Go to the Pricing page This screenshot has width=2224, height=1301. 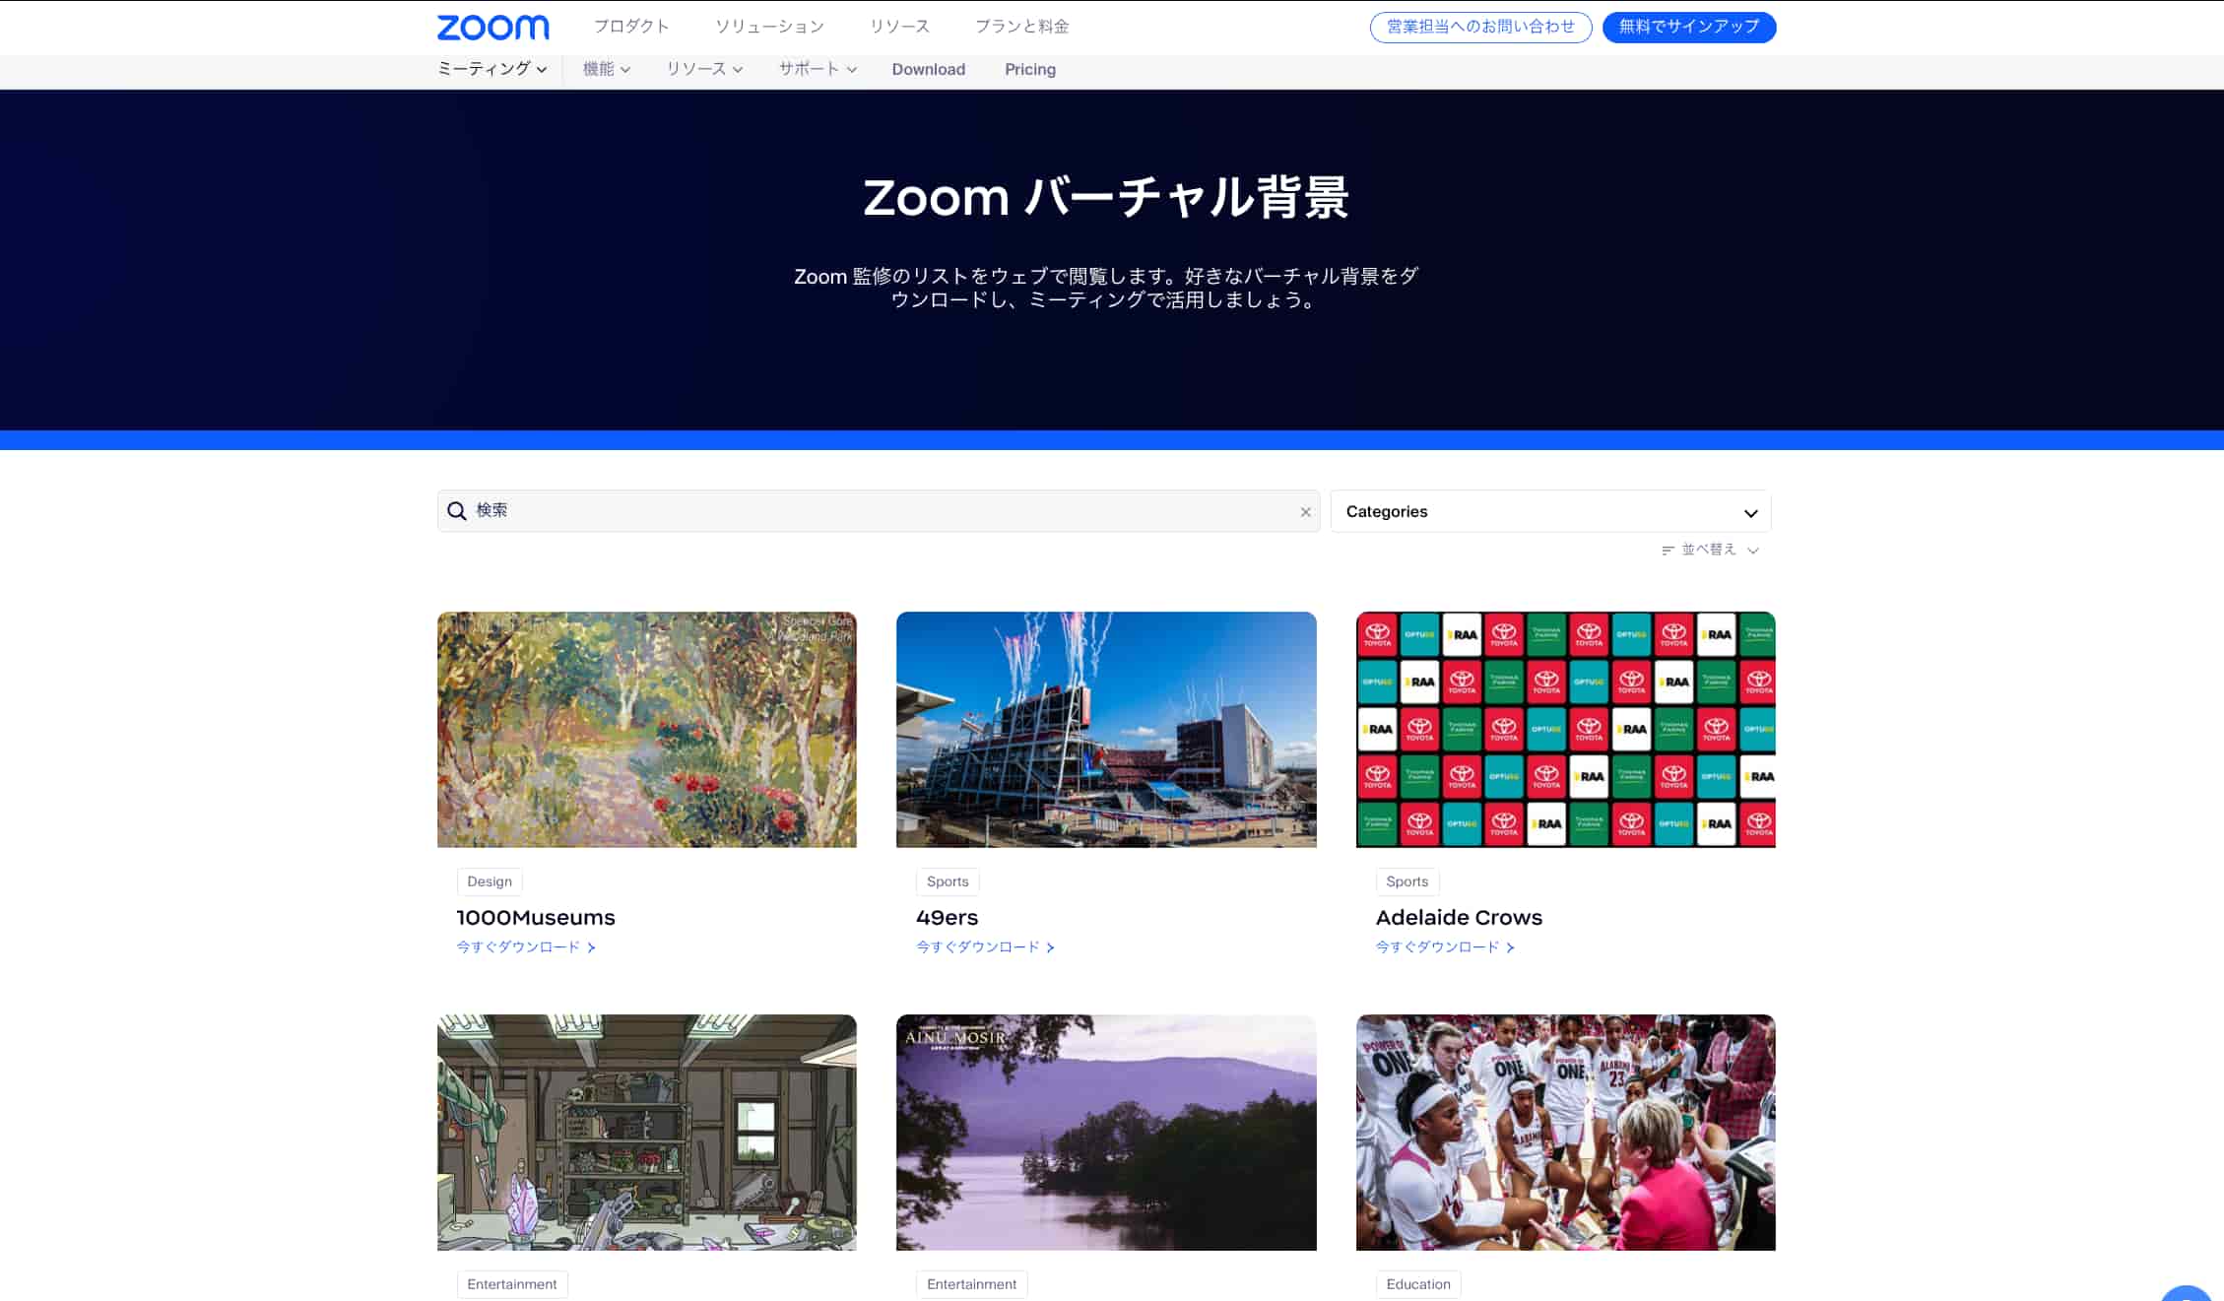[x=1030, y=69]
